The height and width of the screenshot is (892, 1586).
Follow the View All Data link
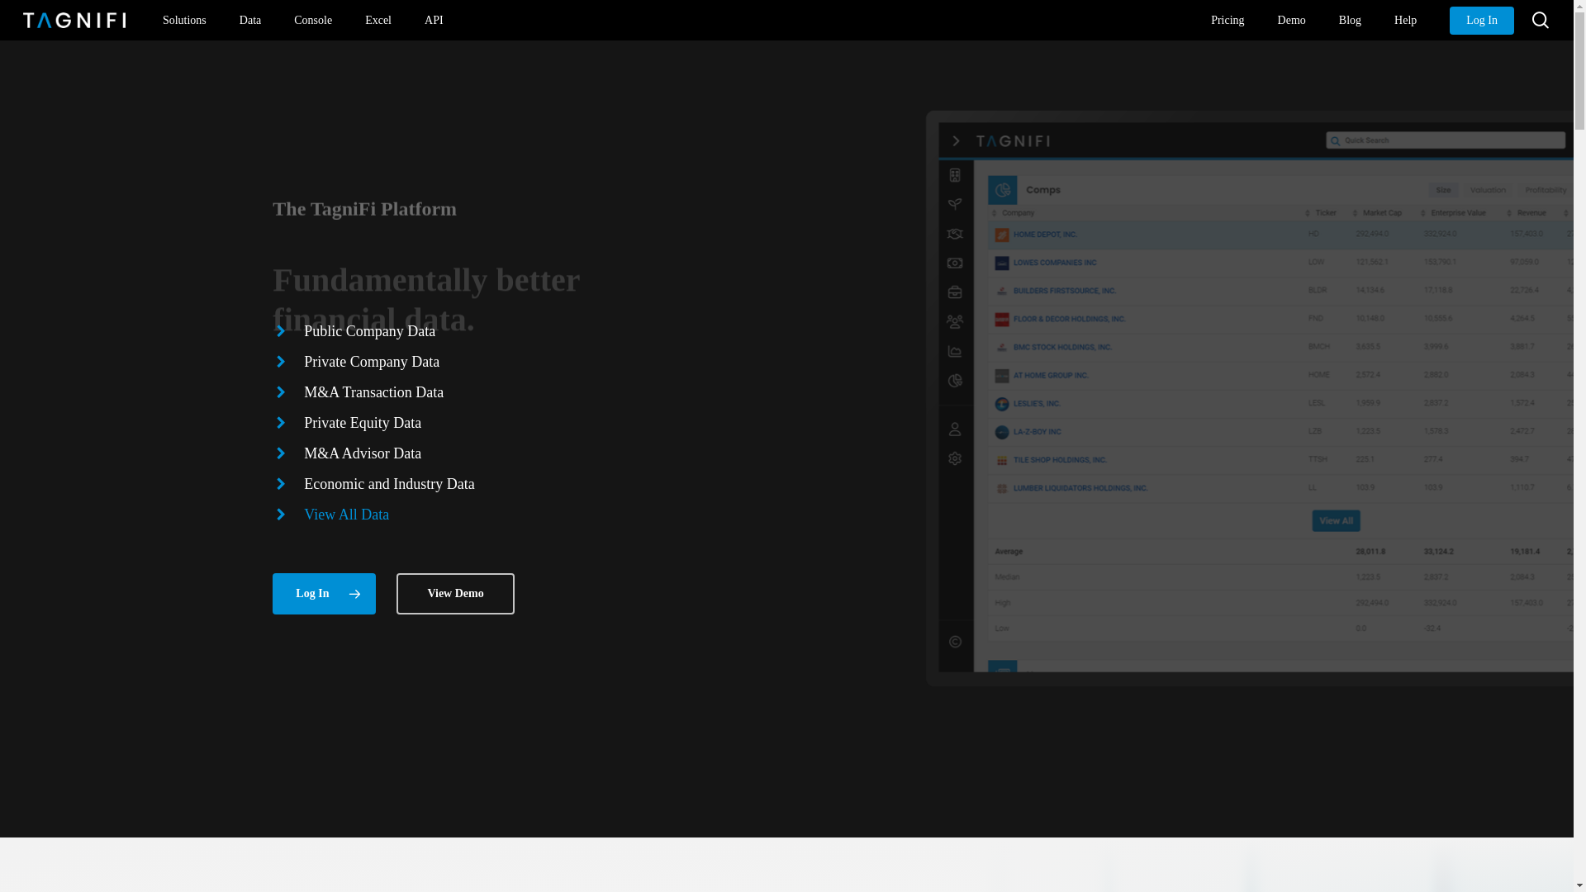(x=346, y=515)
